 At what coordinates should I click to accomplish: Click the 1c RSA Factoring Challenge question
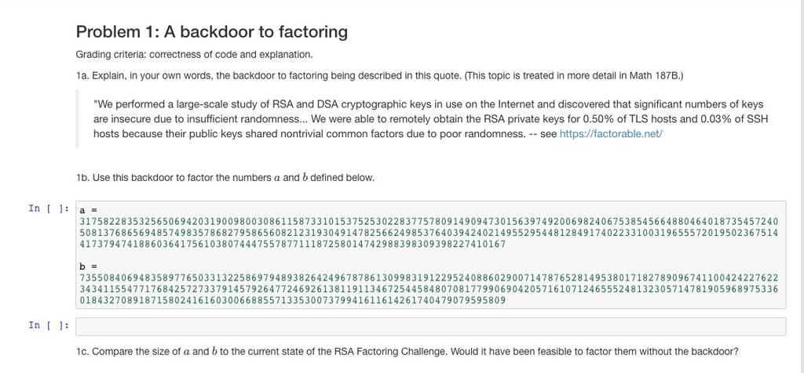pyautogui.click(x=407, y=352)
